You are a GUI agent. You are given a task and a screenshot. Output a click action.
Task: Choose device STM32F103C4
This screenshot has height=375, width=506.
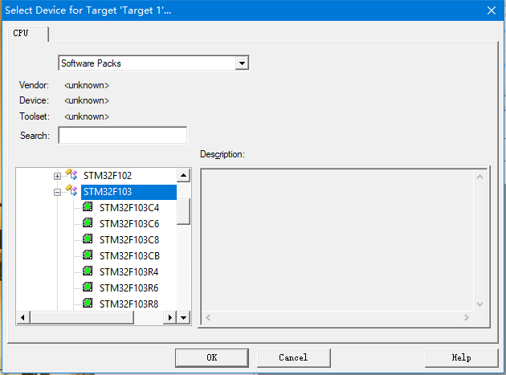[129, 207]
